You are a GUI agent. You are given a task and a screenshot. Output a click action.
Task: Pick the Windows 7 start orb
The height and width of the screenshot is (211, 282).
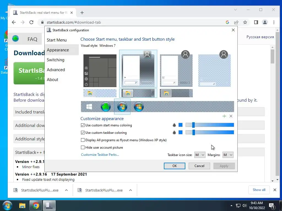coord(122,107)
